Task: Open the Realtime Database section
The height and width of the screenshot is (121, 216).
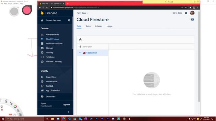Action: [x=54, y=43]
